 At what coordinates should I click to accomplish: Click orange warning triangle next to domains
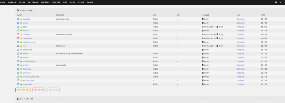tap(21, 35)
